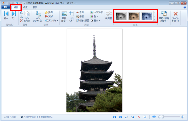Click the 赤目 red-eye fix
This screenshot has width=188, height=121.
[80, 12]
